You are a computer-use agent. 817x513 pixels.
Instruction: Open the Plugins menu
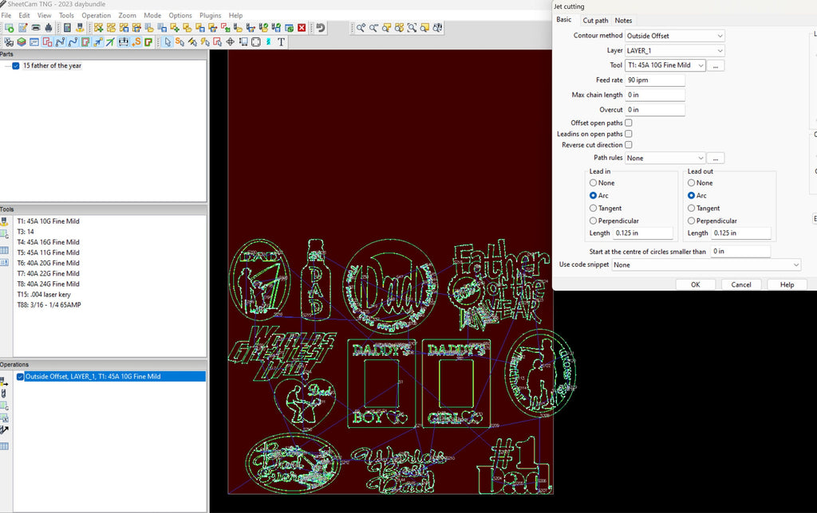(210, 16)
